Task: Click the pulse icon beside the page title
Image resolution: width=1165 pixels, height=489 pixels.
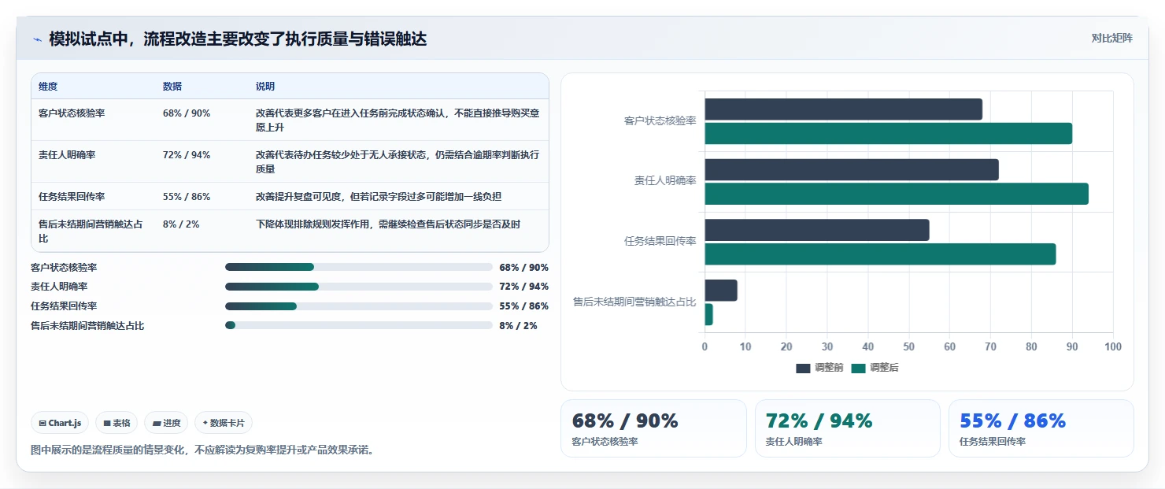Action: (x=37, y=39)
